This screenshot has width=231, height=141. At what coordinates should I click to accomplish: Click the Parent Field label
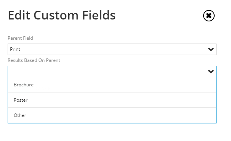(x=20, y=38)
